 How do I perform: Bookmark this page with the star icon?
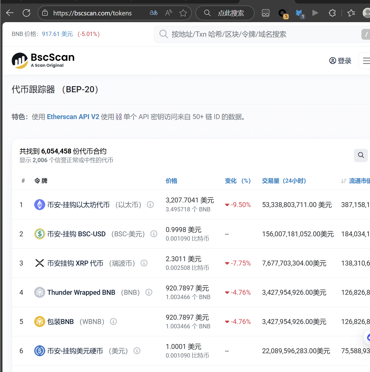tap(183, 13)
